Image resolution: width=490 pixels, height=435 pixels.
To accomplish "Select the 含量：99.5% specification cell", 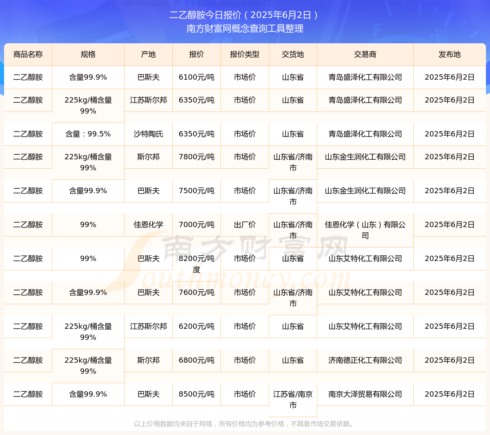I will coord(88,134).
